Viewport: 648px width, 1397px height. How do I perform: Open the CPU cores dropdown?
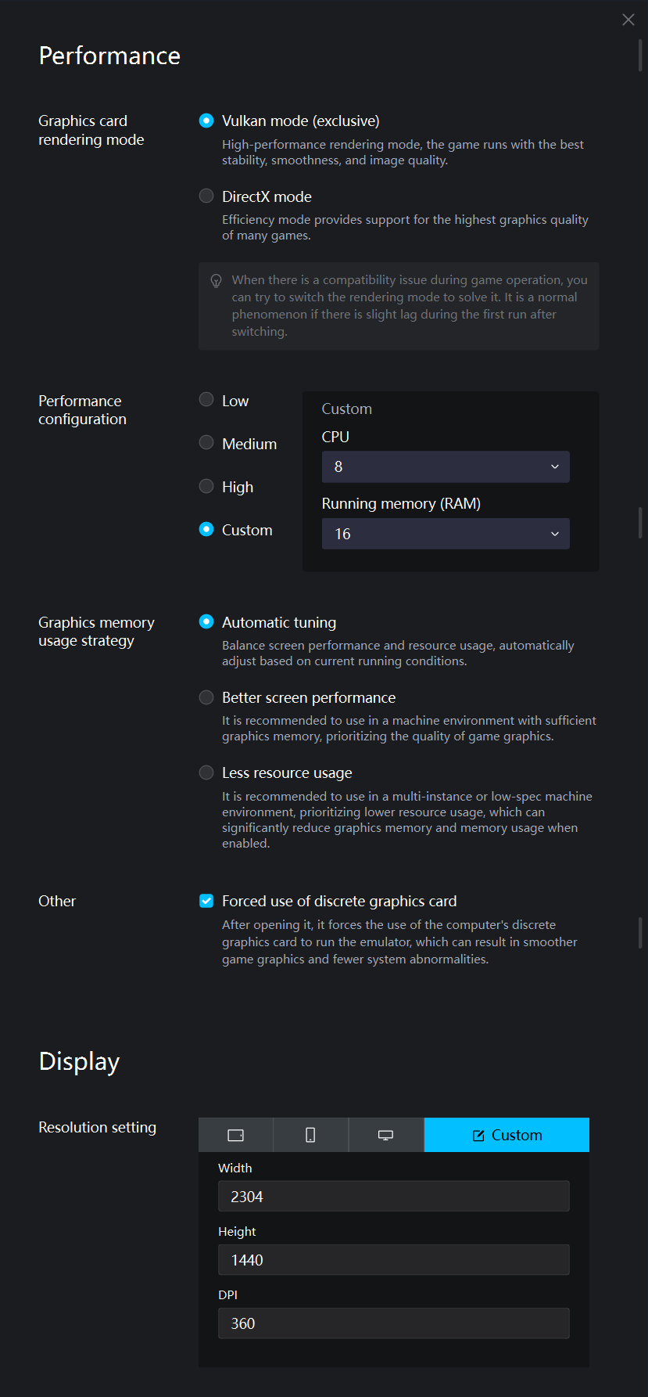[446, 466]
